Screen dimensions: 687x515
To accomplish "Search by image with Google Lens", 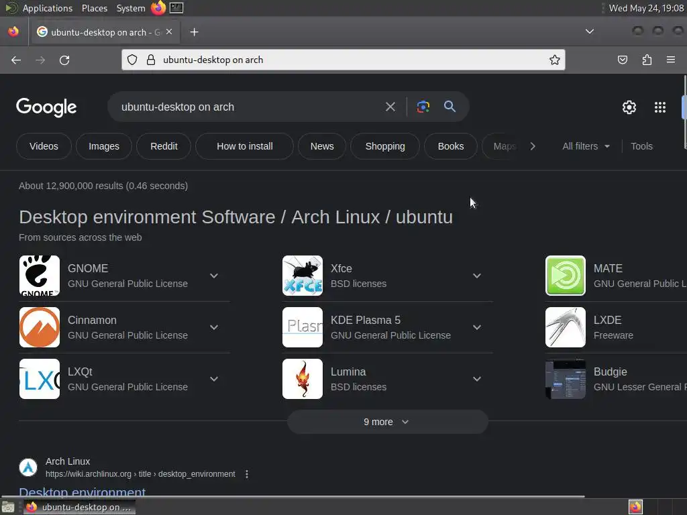I will [423, 107].
